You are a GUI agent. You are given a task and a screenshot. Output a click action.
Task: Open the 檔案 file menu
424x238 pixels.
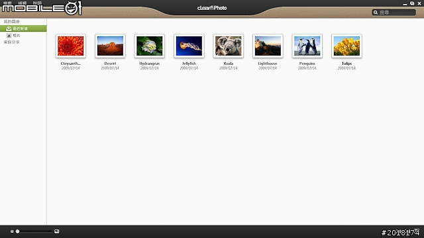(7, 3)
